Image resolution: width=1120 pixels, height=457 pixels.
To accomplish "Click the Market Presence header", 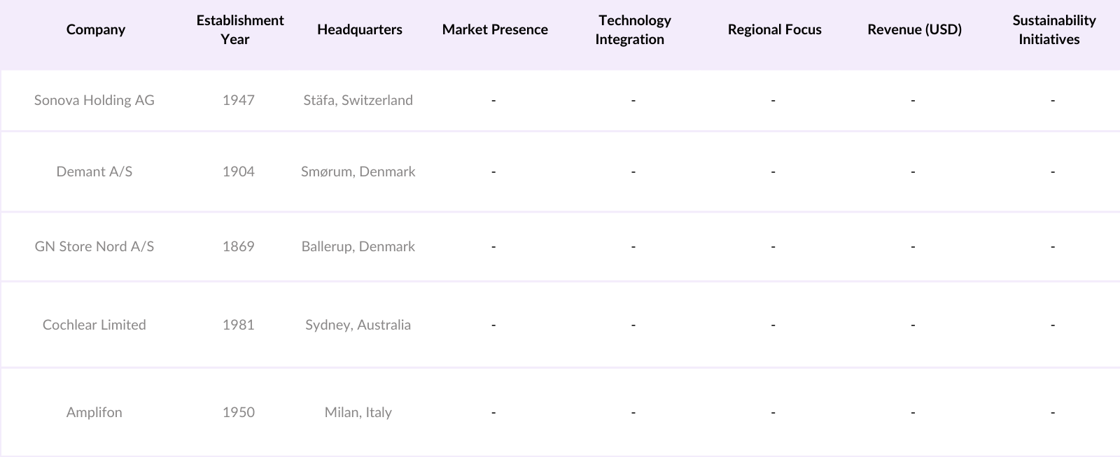I will (x=495, y=29).
